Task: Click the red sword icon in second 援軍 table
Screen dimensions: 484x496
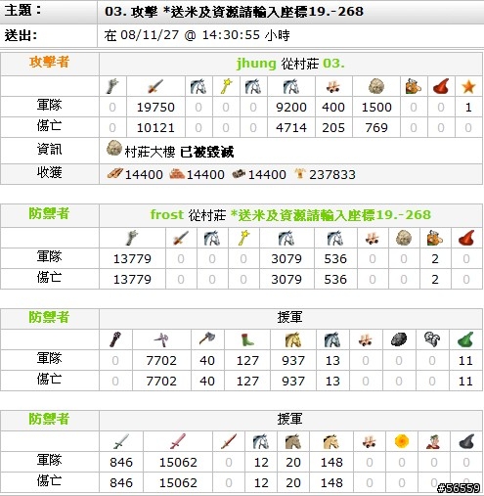Action: coord(229,441)
